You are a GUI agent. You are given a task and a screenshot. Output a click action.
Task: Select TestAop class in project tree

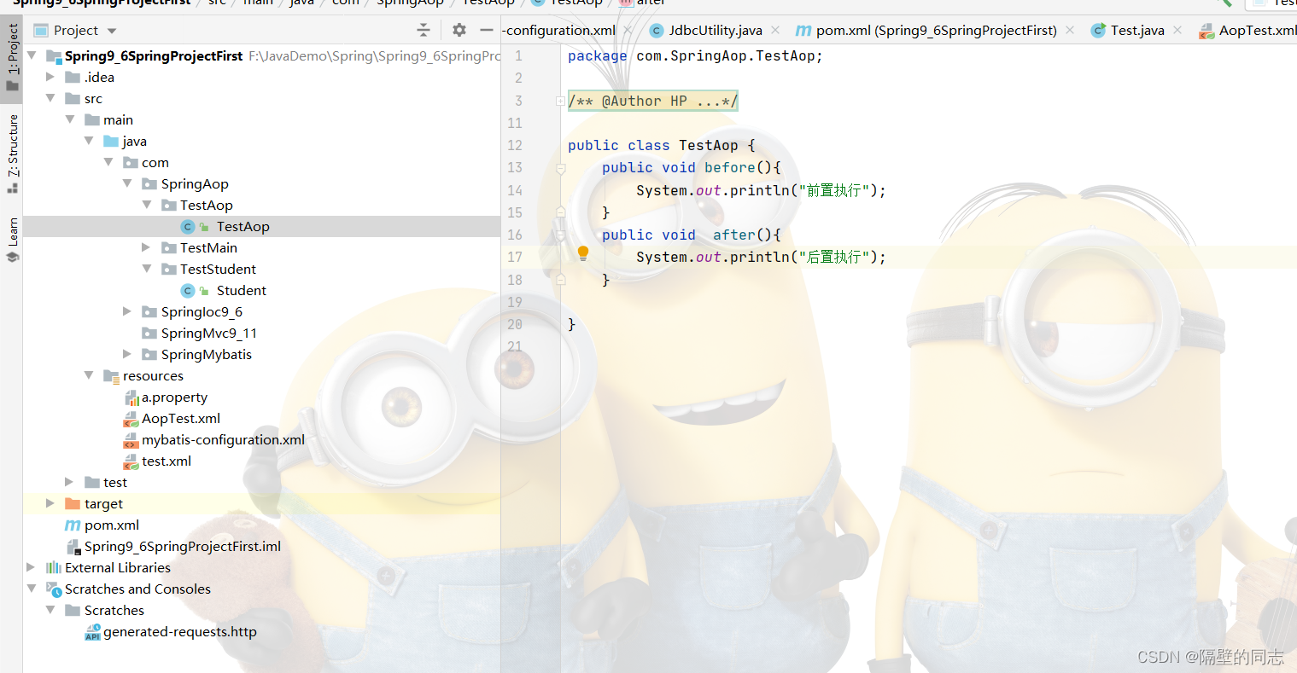[x=242, y=227]
